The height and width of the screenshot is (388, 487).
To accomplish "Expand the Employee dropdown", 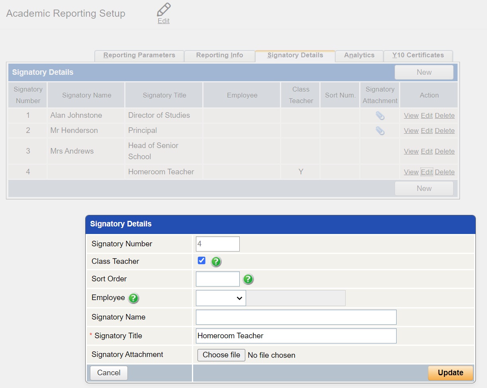I will point(221,298).
